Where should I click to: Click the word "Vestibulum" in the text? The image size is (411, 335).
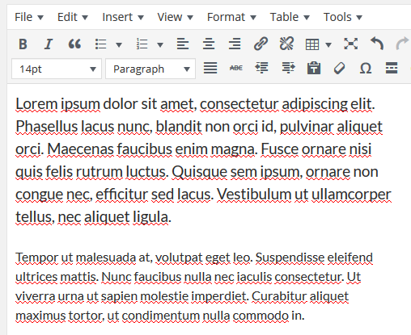pos(254,195)
